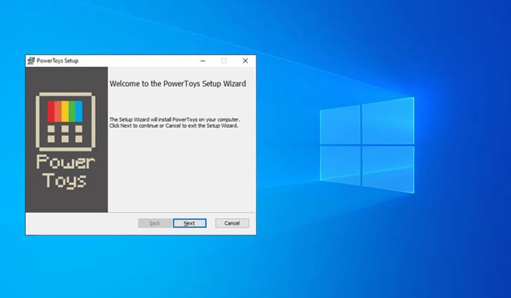511x298 pixels.
Task: Click the 'Welcome to the PowerToys Setup Wizard' heading
Action: [x=178, y=84]
